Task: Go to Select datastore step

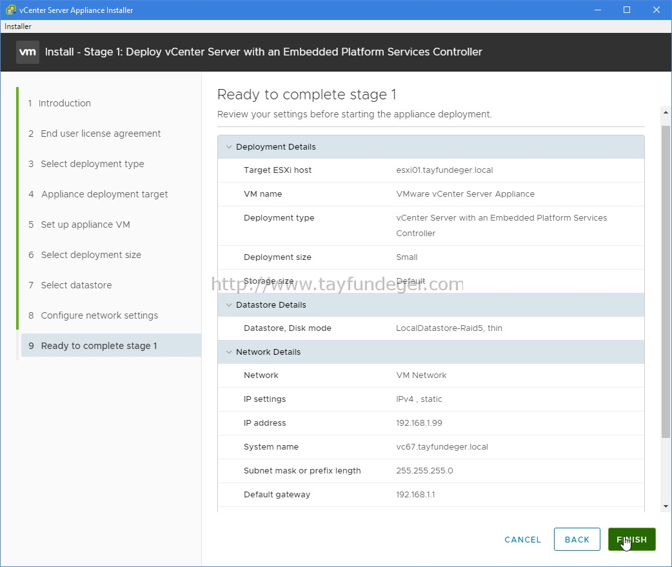Action: (70, 285)
